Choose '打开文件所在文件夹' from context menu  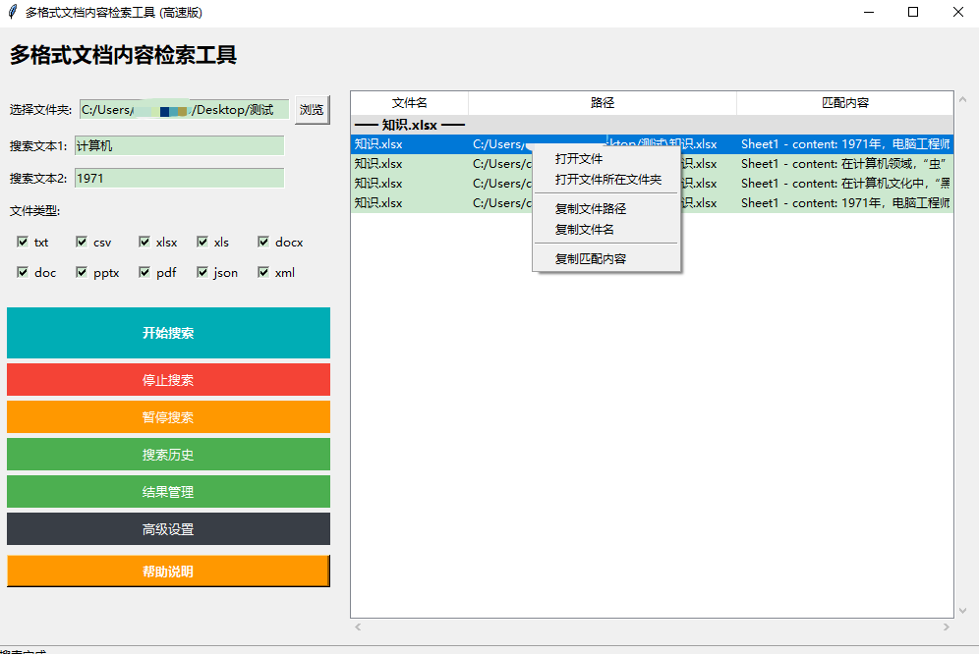(607, 180)
